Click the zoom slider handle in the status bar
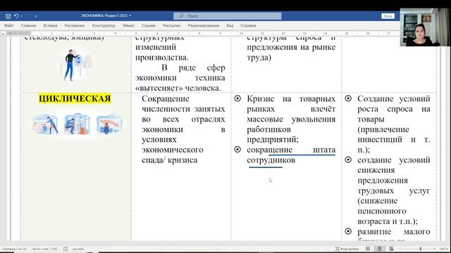The width and height of the screenshot is (451, 253). click(421, 249)
